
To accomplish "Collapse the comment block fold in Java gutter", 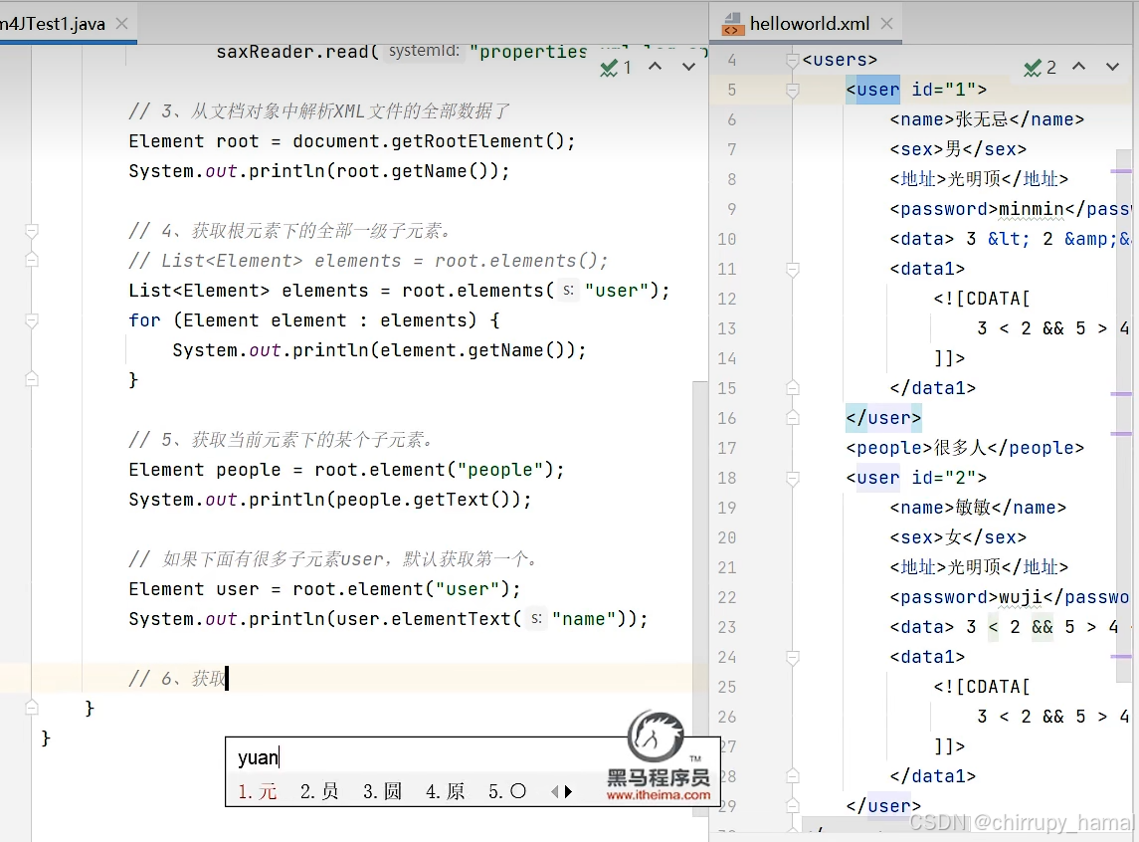I will pos(31,231).
